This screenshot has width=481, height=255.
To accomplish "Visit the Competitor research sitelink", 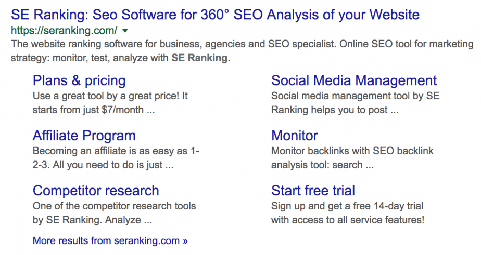I will [96, 191].
